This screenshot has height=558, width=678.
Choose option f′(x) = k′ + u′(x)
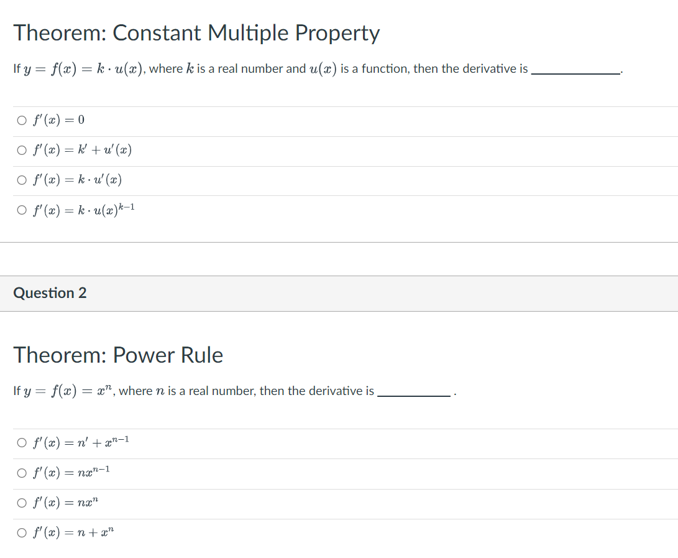(22, 150)
